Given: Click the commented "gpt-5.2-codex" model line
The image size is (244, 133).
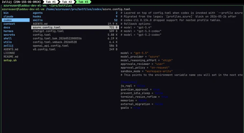Looking at the screenshot, I should click(x=141, y=35).
